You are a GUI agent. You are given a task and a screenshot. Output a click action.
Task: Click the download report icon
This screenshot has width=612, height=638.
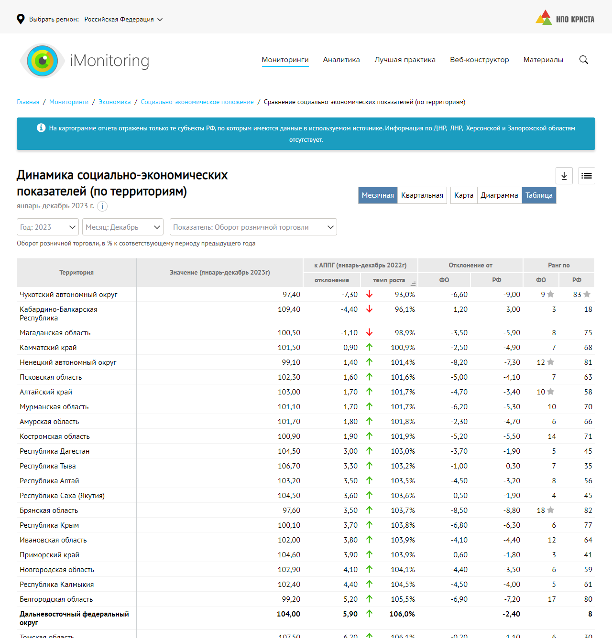pyautogui.click(x=564, y=176)
